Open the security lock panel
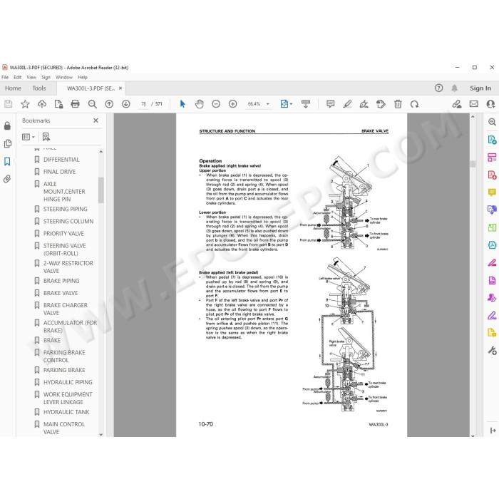This screenshot has width=499, height=499. click(x=7, y=125)
